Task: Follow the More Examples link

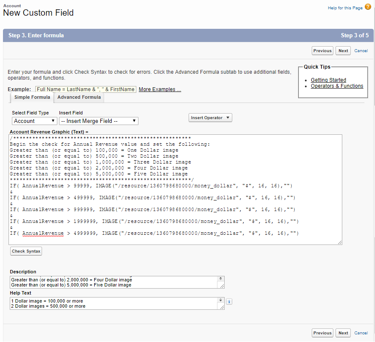Action: tap(160, 89)
